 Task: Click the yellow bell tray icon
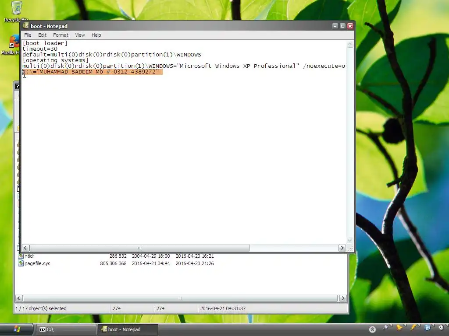tap(400, 327)
